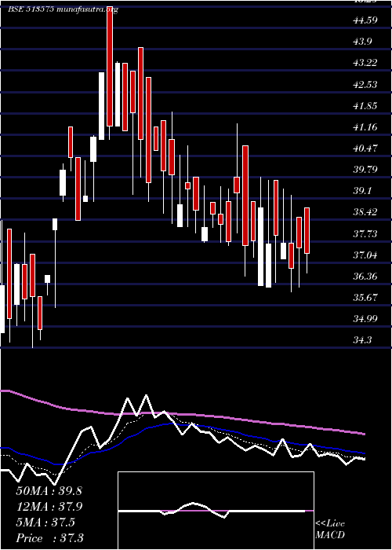Click the 37.04 price axis label
Screen dimensions: 392x550
point(365,255)
